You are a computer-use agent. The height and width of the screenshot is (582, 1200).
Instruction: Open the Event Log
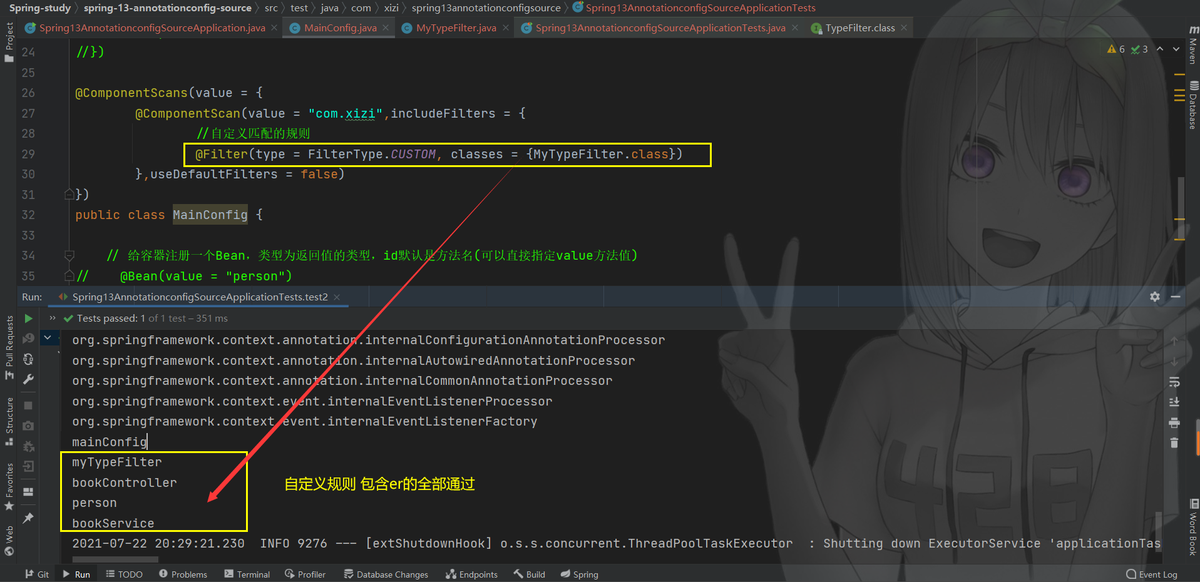[1152, 574]
